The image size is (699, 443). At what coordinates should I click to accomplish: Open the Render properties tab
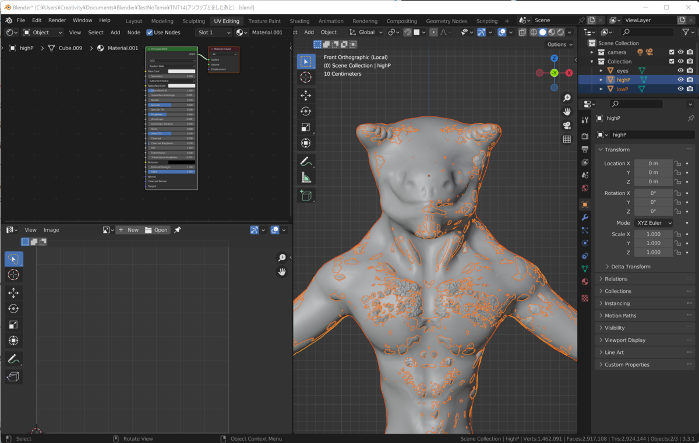point(585,136)
